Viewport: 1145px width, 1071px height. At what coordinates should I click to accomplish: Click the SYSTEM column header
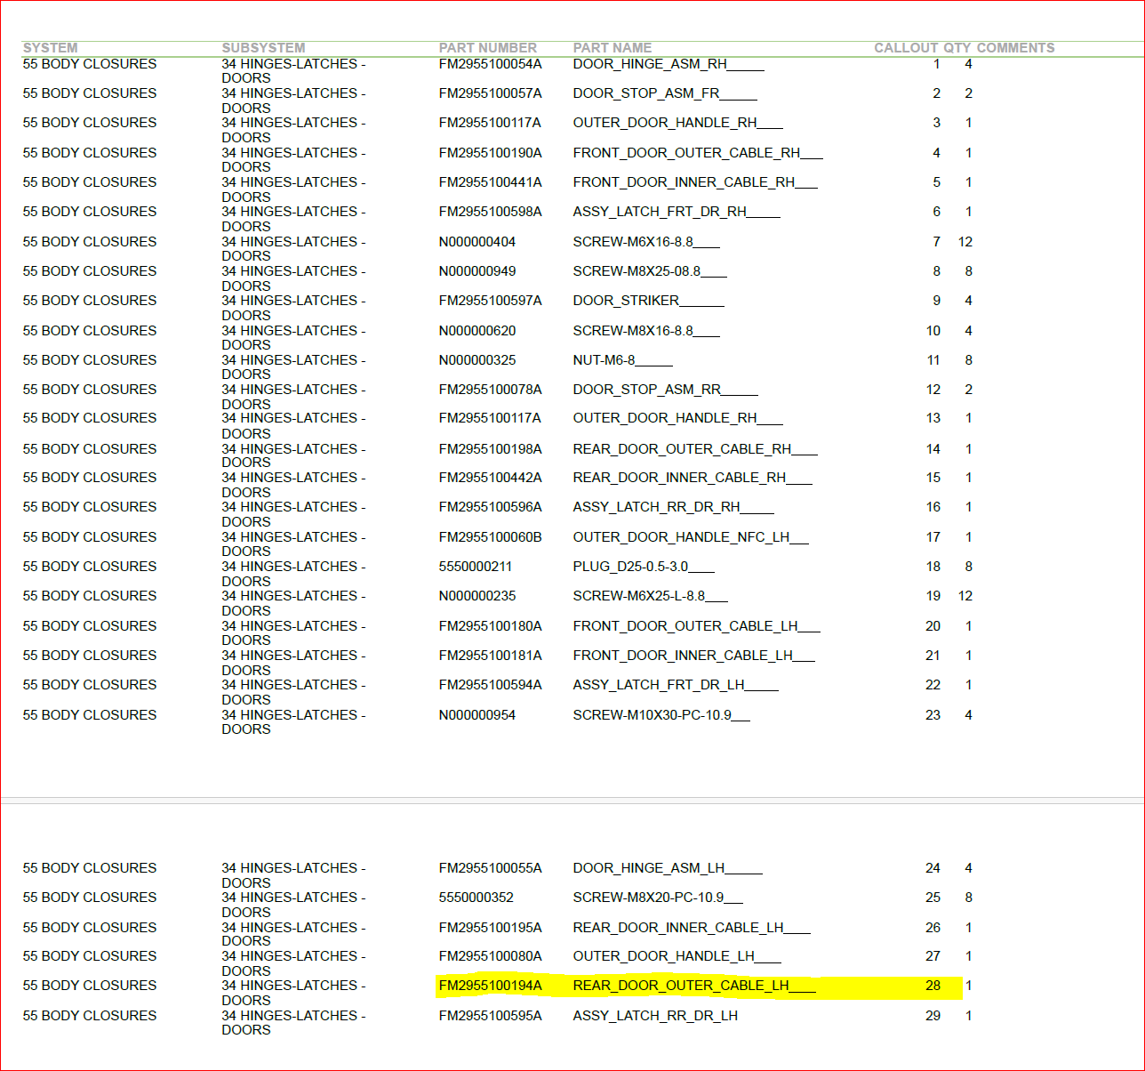[50, 48]
